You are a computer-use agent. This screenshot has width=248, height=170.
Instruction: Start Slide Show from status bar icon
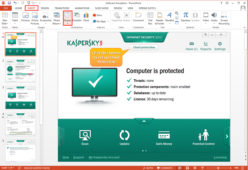202,168
